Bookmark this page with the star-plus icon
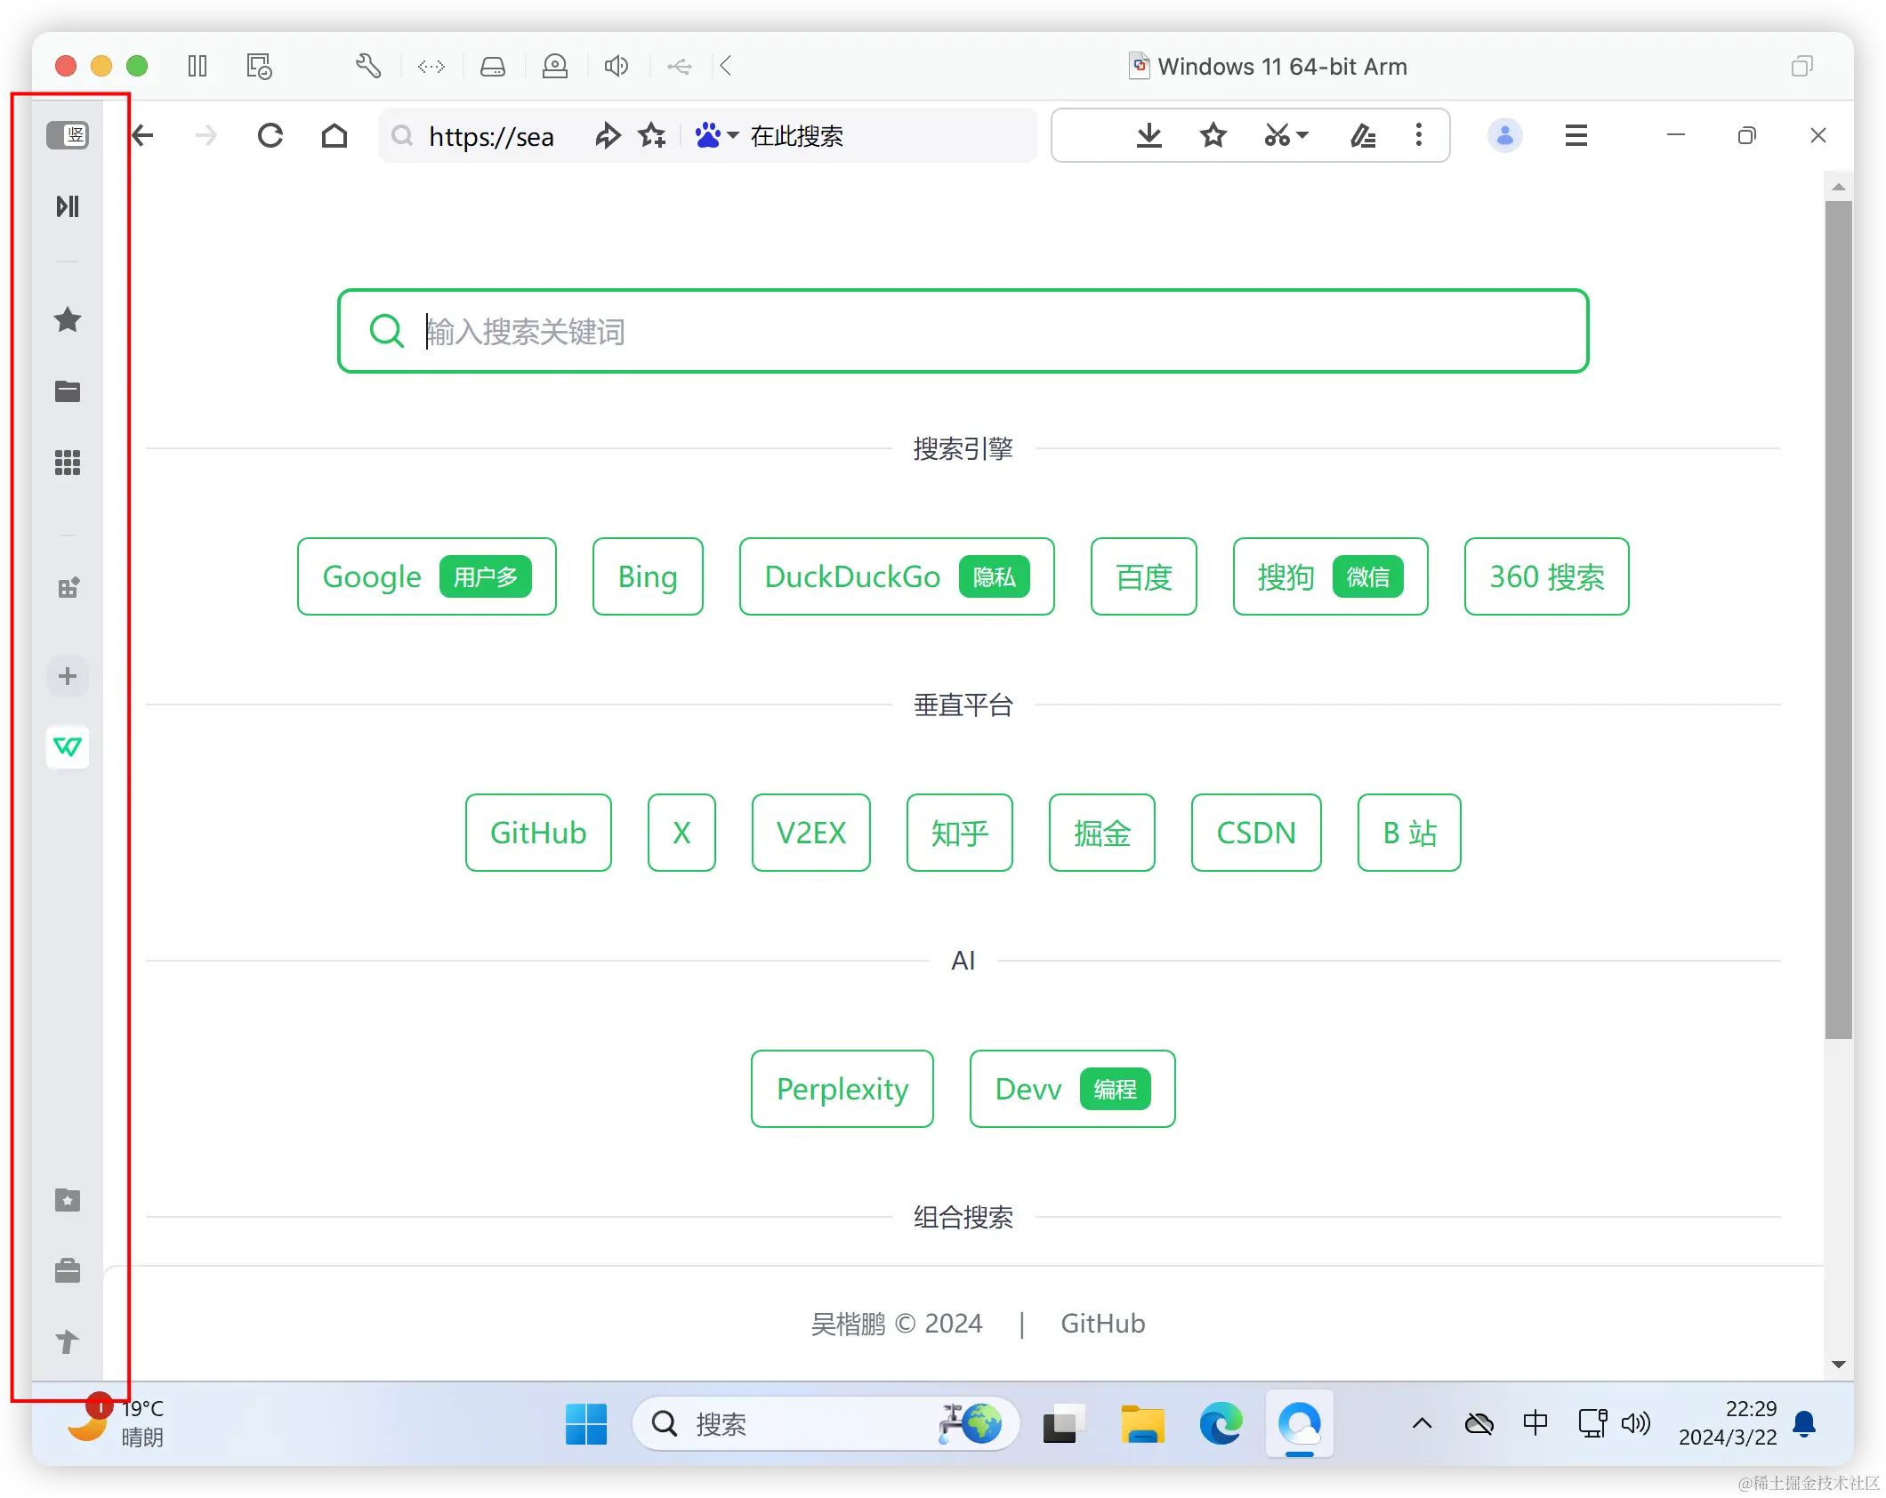 point(652,135)
